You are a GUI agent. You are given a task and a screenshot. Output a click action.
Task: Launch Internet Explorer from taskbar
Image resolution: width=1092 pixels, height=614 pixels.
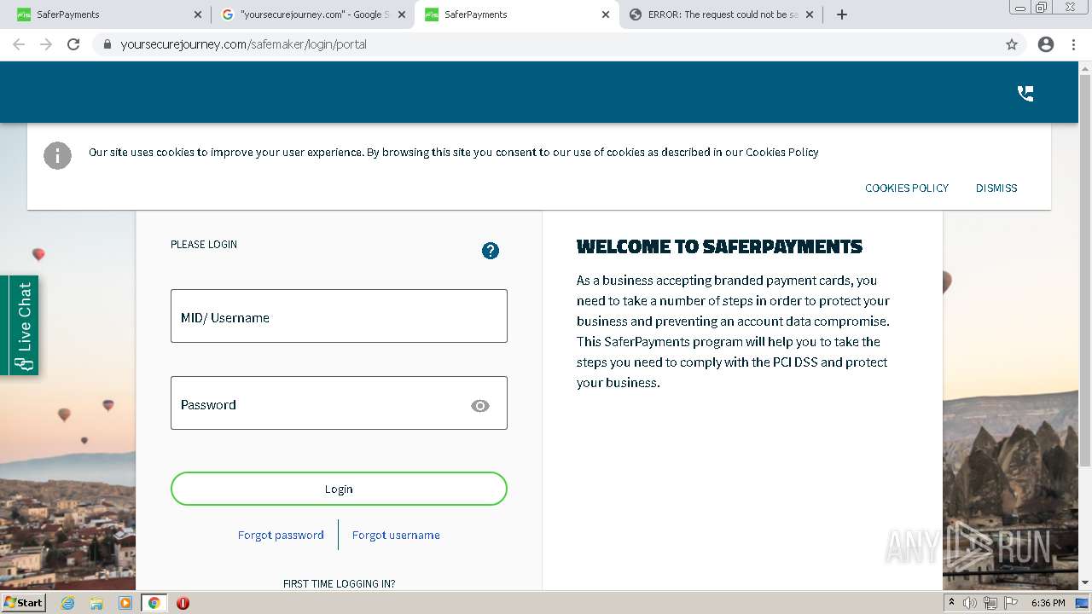click(67, 603)
